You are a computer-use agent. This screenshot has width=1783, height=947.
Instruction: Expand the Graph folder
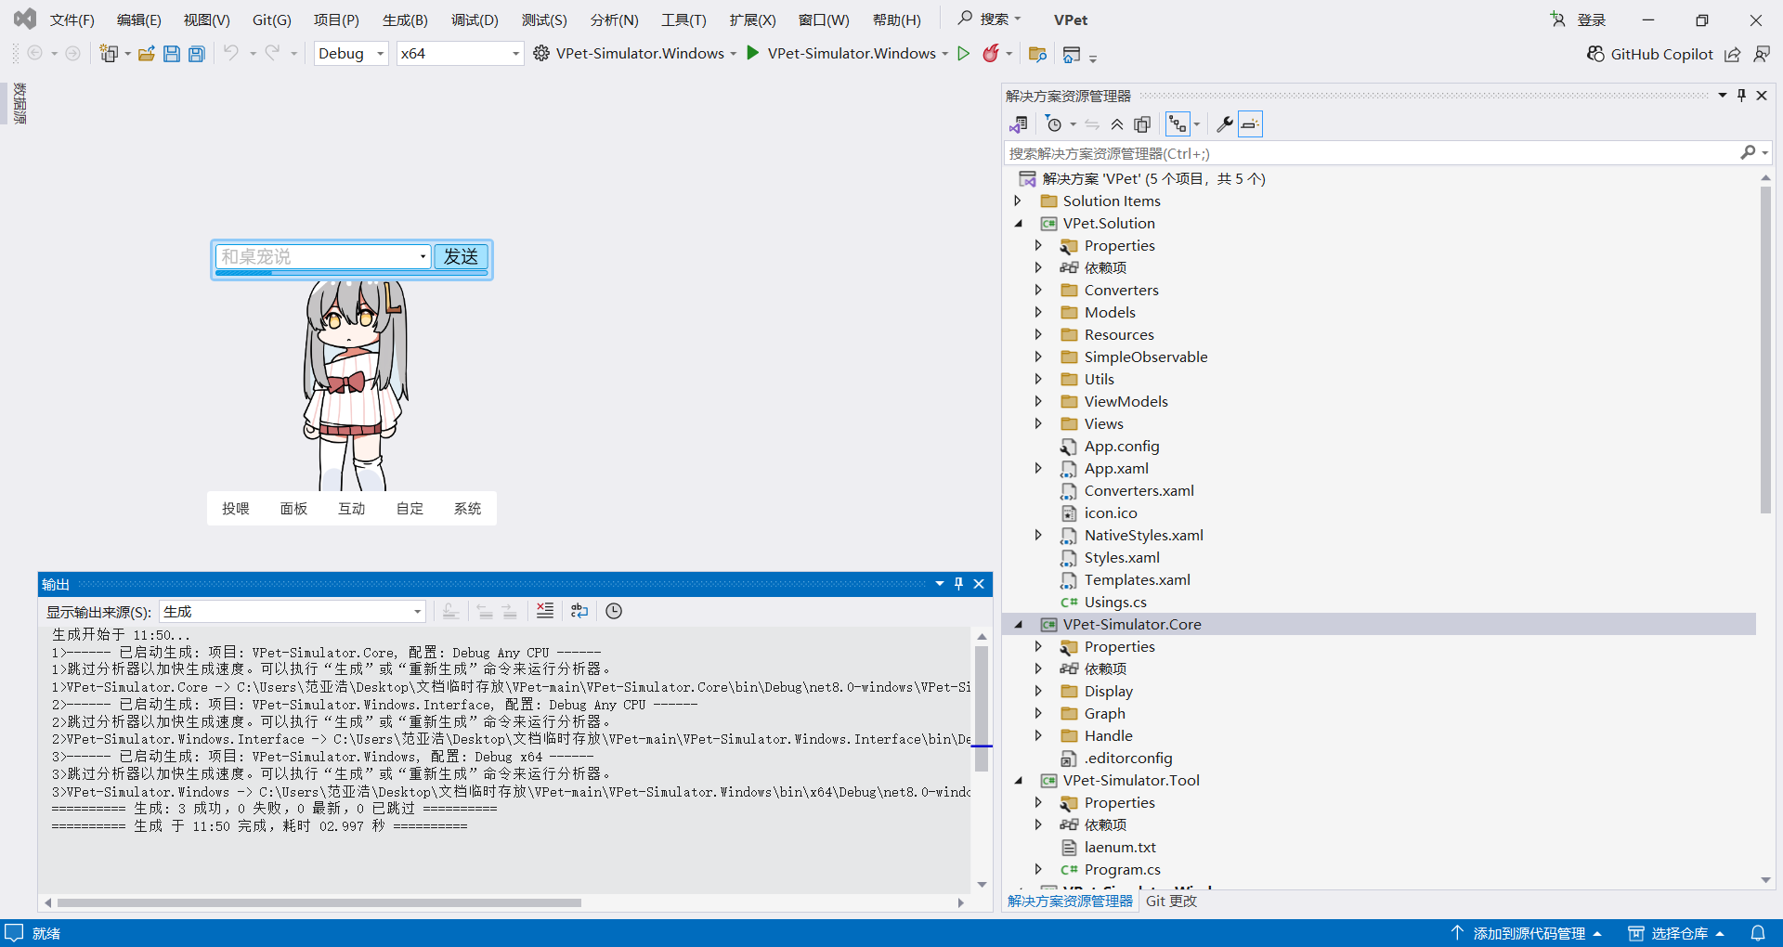[x=1038, y=713]
